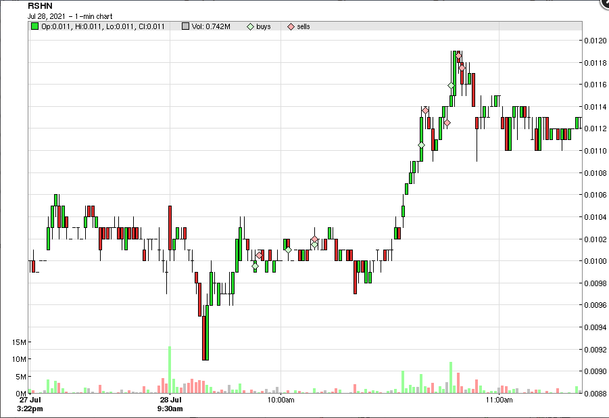Click the buy diamond marker near the 0.0110 level
Image resolution: width=609 pixels, height=418 pixels.
pyautogui.click(x=421, y=145)
